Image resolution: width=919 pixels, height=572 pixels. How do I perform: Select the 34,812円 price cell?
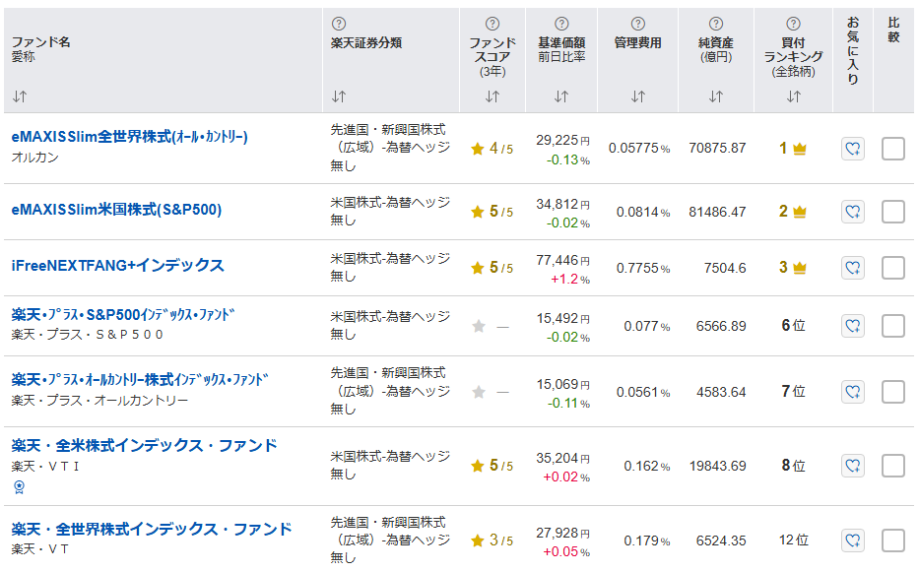(x=562, y=204)
